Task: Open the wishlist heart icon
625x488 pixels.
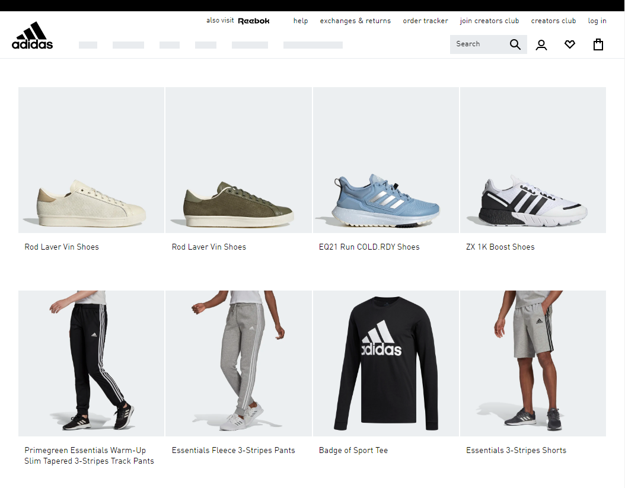Action: 570,44
